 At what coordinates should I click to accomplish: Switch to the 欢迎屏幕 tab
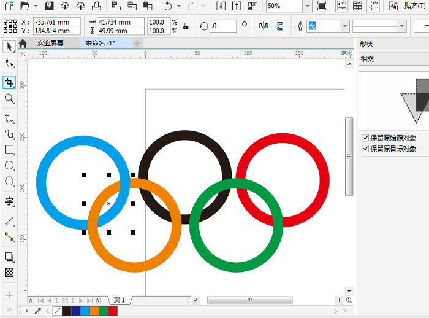point(50,44)
